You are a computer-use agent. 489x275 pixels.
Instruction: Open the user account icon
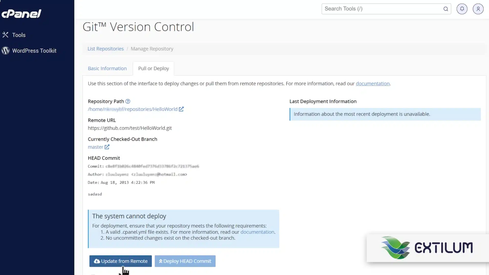tap(478, 9)
